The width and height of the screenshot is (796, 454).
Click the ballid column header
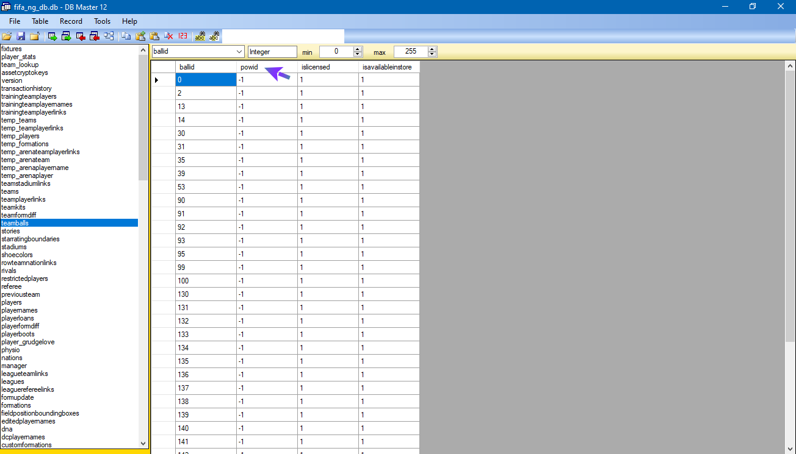point(206,67)
